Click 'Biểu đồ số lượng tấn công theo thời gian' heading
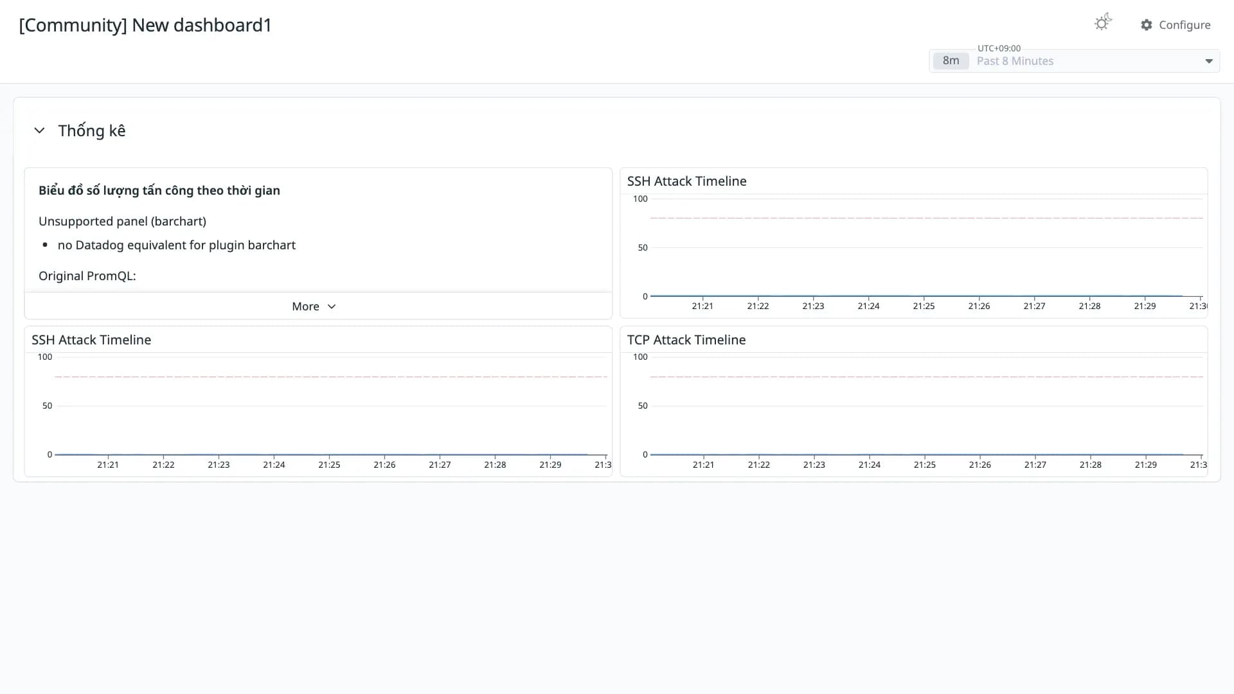 click(159, 190)
